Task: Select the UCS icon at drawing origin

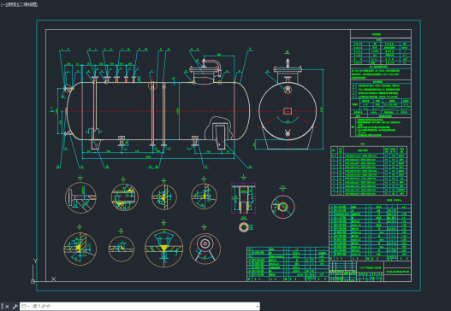Action: pos(33,281)
